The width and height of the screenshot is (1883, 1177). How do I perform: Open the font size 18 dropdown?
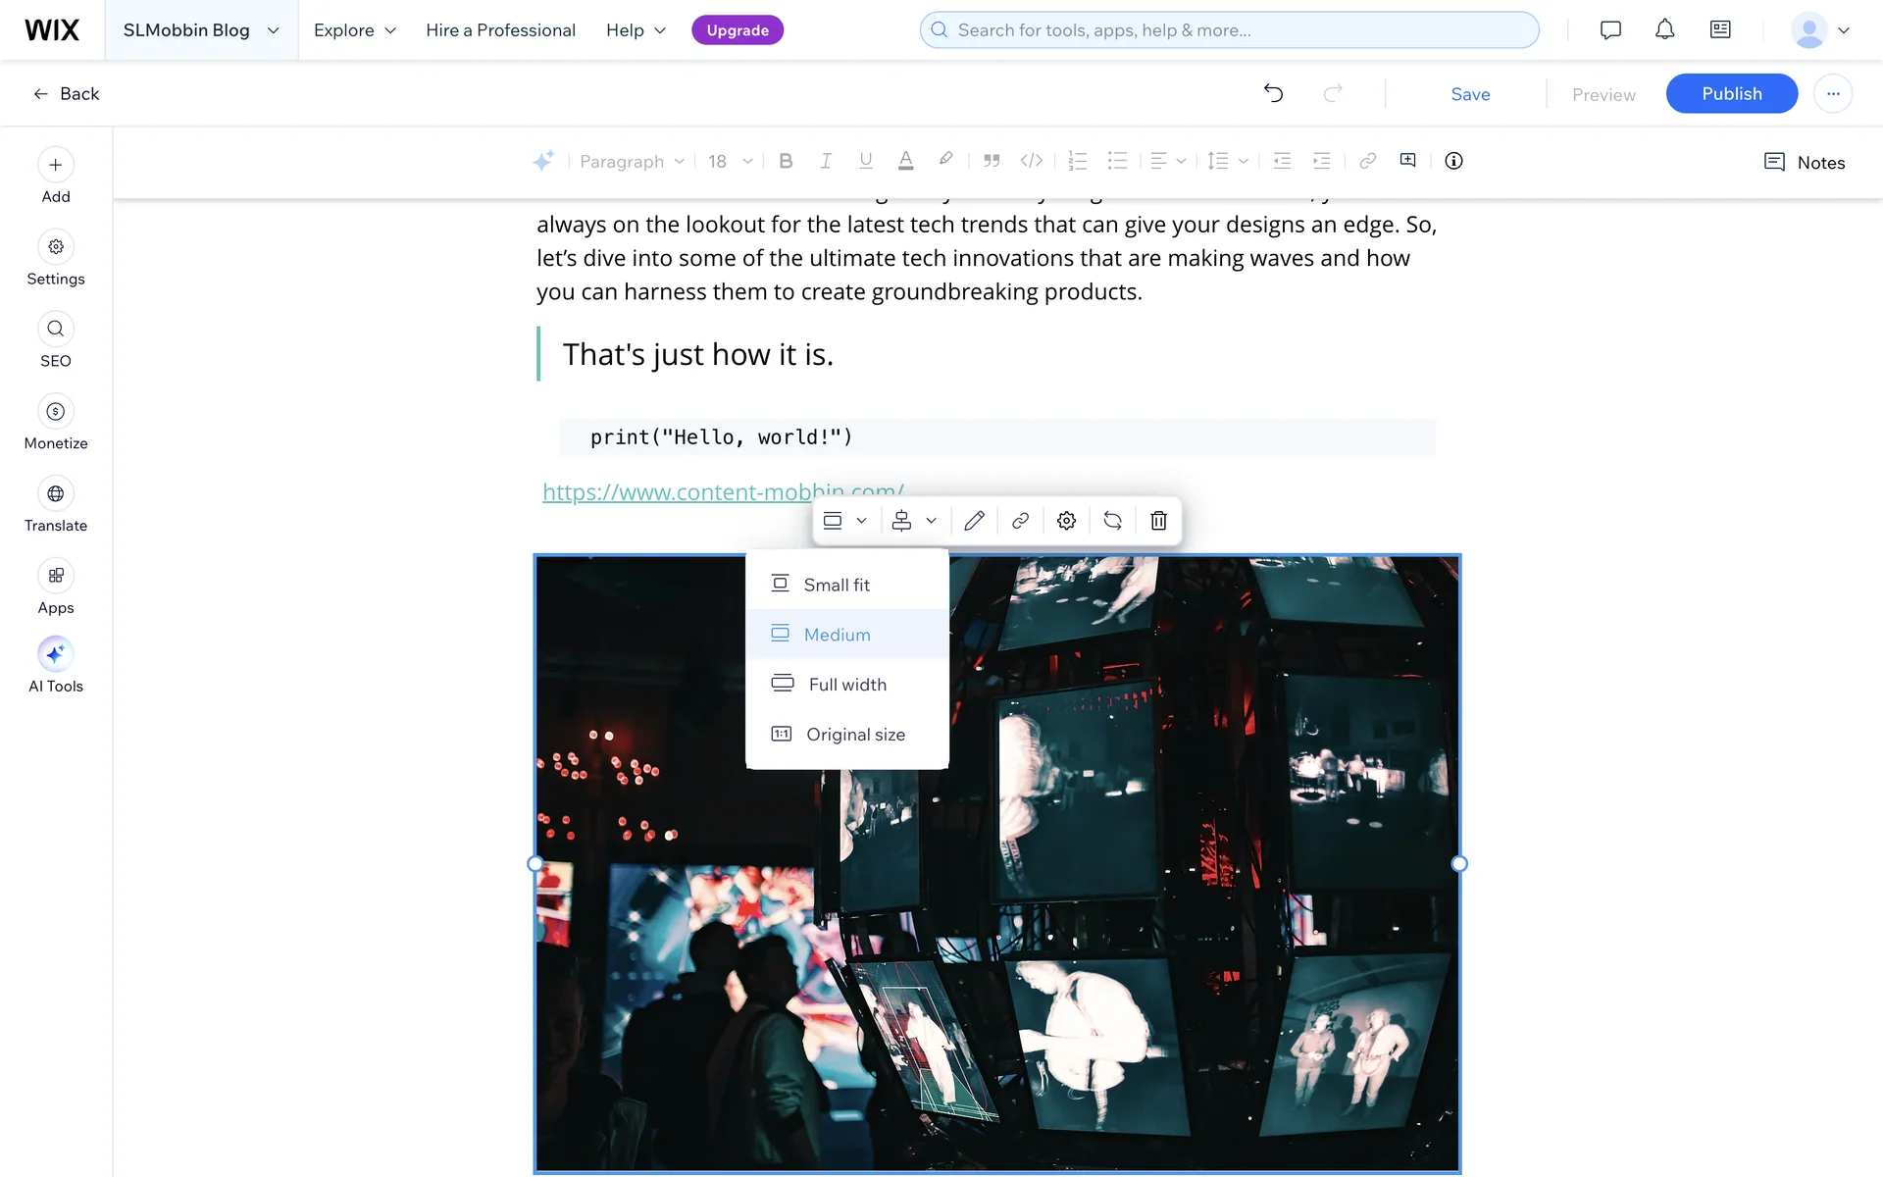(x=731, y=161)
